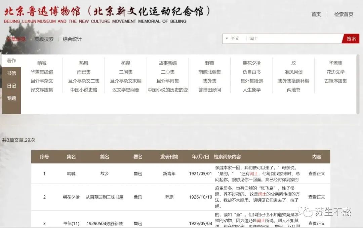This screenshot has height=228, width=363.
Task: Open 花边文学 collection
Action: point(335,72)
